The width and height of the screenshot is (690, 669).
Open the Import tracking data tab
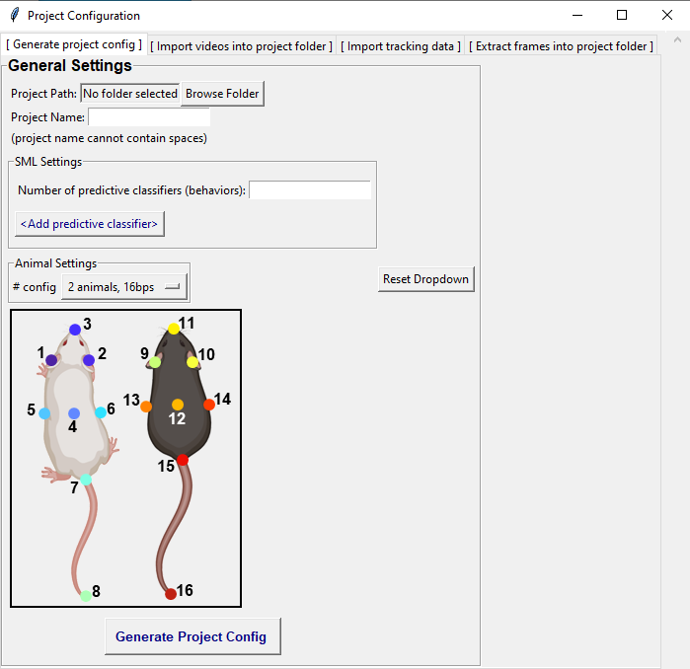click(401, 46)
